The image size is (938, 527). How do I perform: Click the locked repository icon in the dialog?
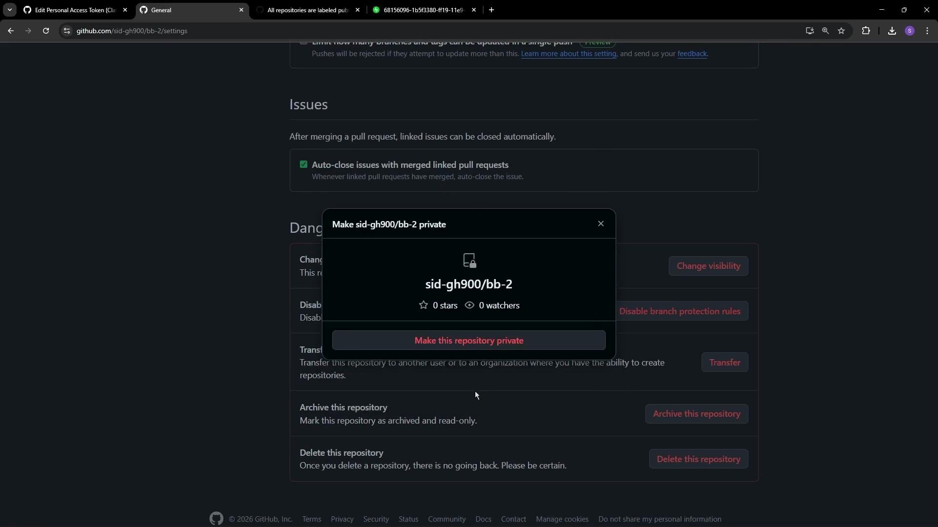point(469,261)
